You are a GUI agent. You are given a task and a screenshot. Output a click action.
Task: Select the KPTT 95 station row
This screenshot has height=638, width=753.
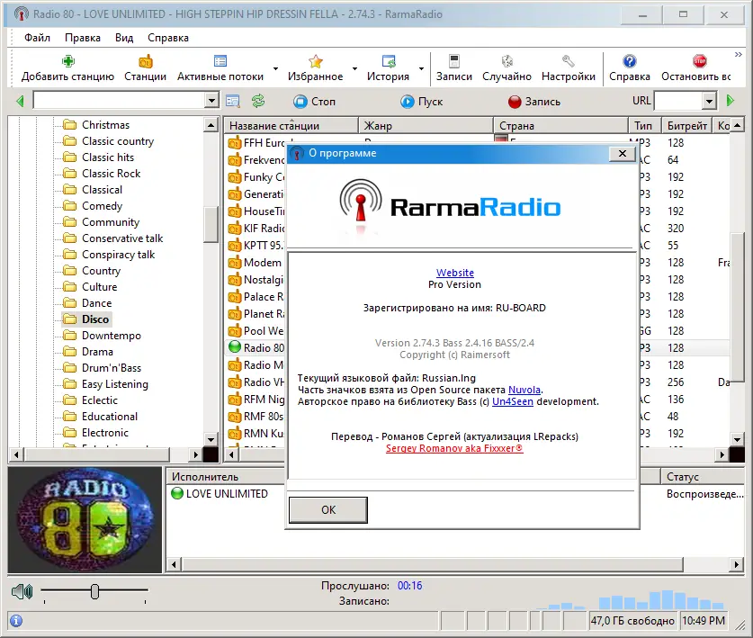pyautogui.click(x=256, y=245)
